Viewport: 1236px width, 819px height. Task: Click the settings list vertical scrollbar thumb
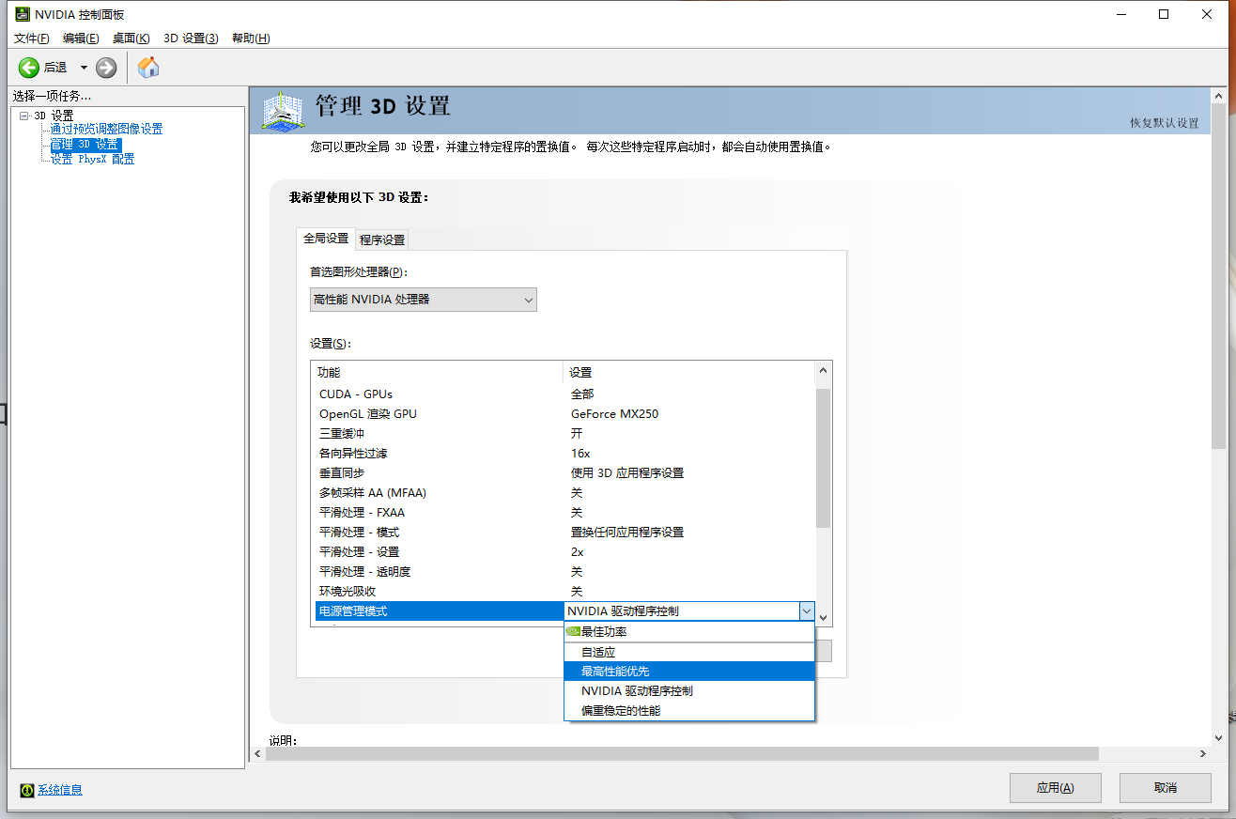824,457
